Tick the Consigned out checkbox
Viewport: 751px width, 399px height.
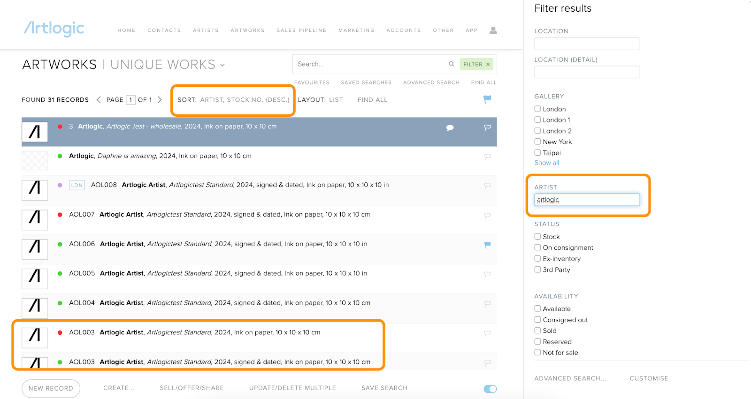pyautogui.click(x=537, y=320)
